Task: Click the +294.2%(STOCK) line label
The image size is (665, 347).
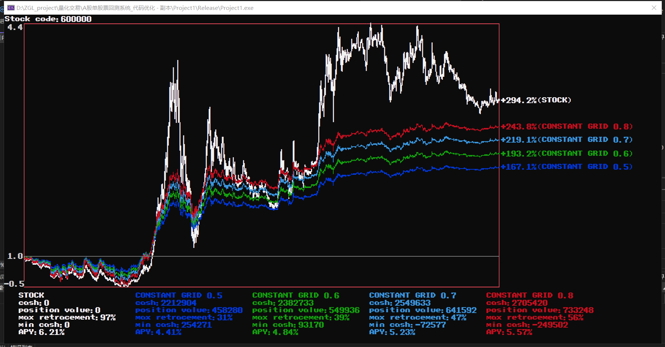Action: point(536,100)
